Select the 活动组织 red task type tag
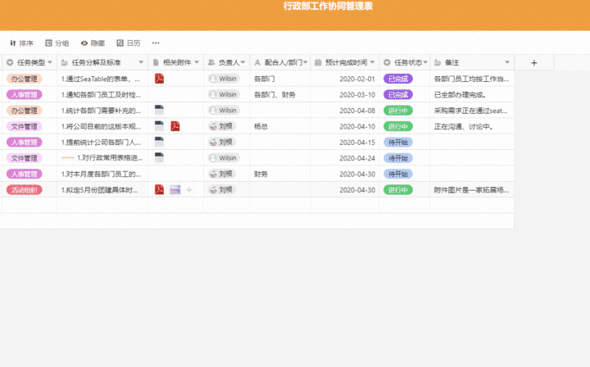590x367 pixels. pyautogui.click(x=24, y=190)
